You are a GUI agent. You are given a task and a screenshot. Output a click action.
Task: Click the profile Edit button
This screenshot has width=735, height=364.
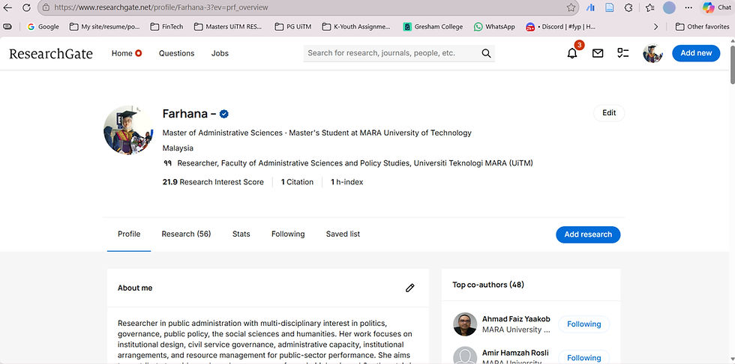[609, 113]
